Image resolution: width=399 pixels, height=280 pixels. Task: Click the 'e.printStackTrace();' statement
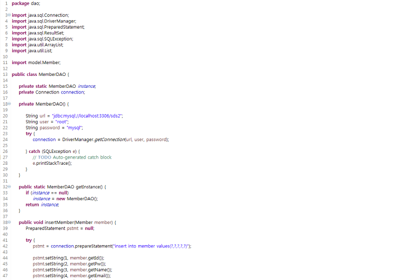pos(52,163)
